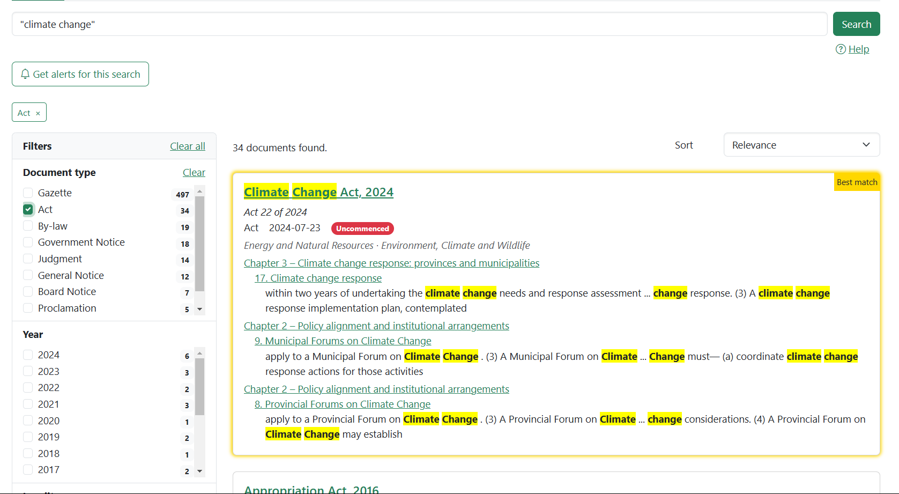
Task: Clear all filters link
Action: (x=187, y=146)
